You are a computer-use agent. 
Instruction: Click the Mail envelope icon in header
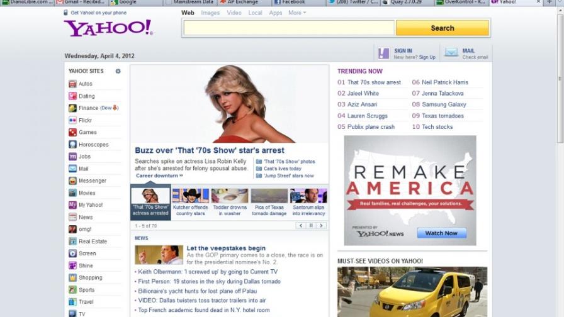coord(451,52)
